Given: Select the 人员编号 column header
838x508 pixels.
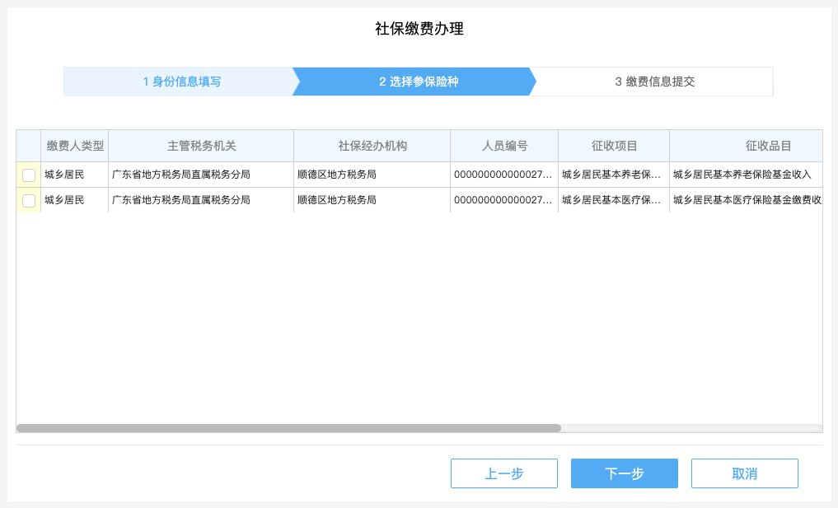Looking at the screenshot, I should 504,146.
